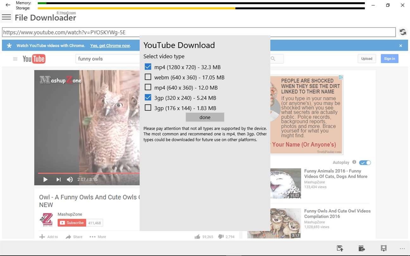The image size is (410, 256).
Task: Click the URL address field
Action: [199, 32]
